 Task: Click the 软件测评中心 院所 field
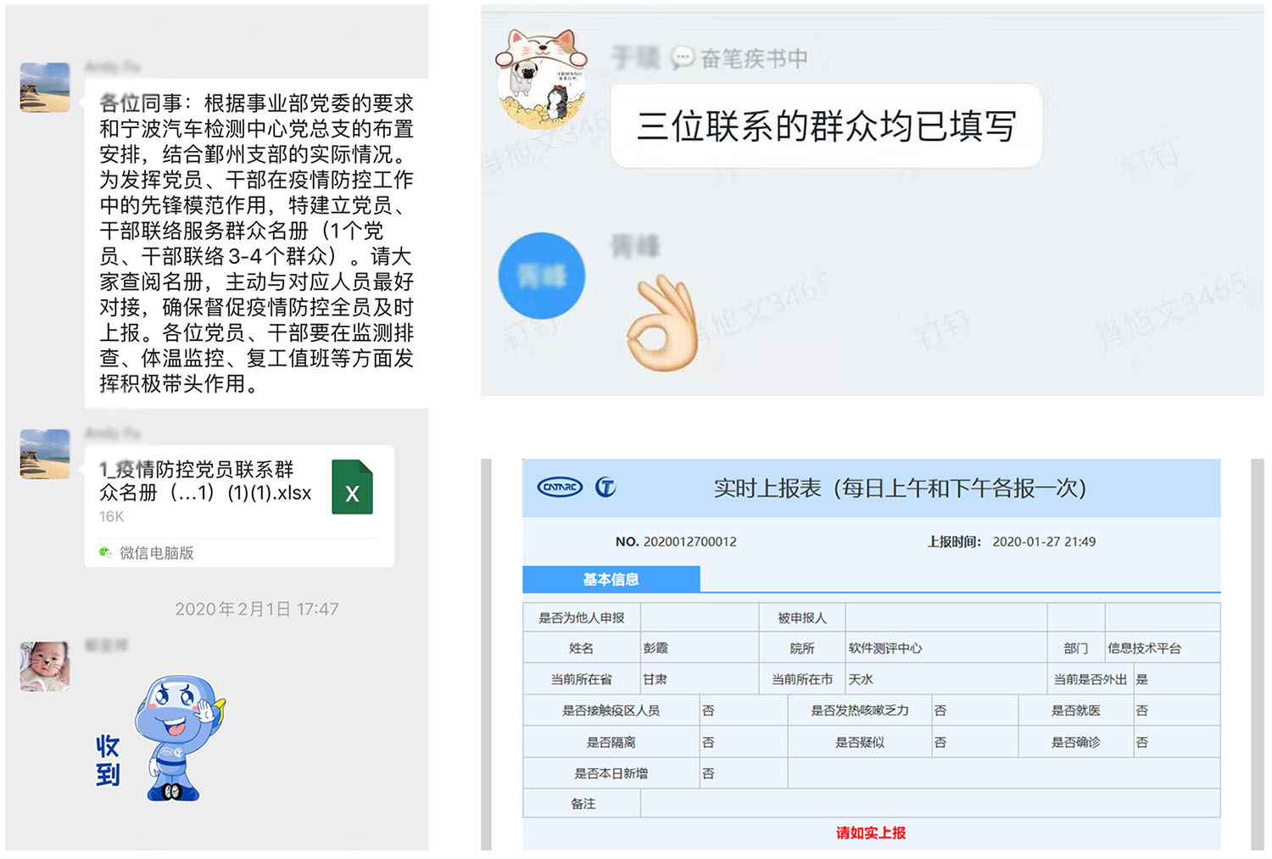tap(946, 648)
